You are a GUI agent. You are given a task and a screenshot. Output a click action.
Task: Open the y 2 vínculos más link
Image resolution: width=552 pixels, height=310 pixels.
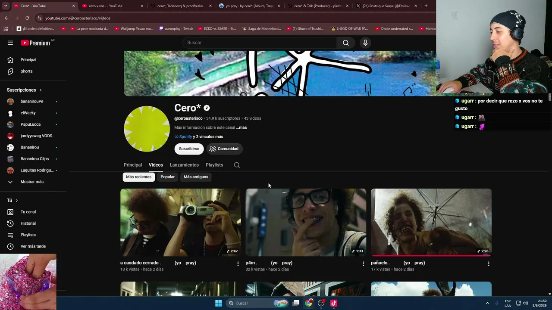(x=208, y=137)
